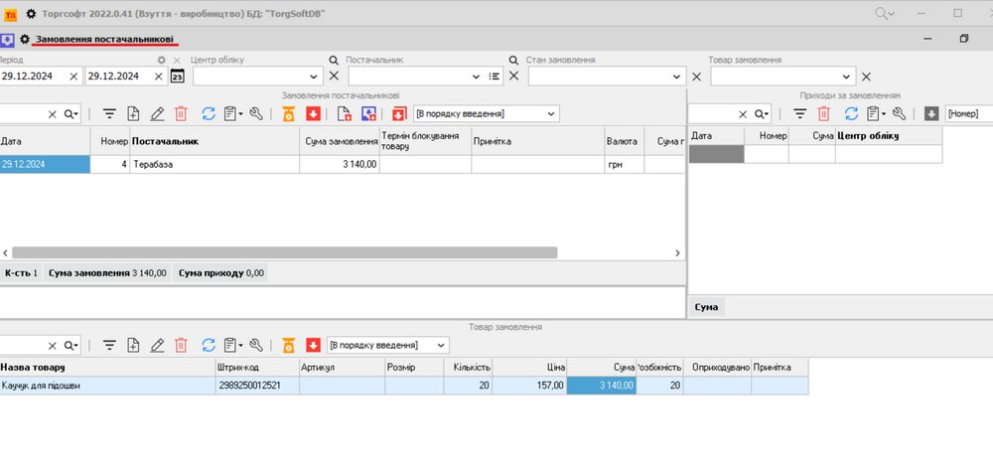Open the Стан замовлення dropdown
The height and width of the screenshot is (475, 993).
tap(677, 77)
